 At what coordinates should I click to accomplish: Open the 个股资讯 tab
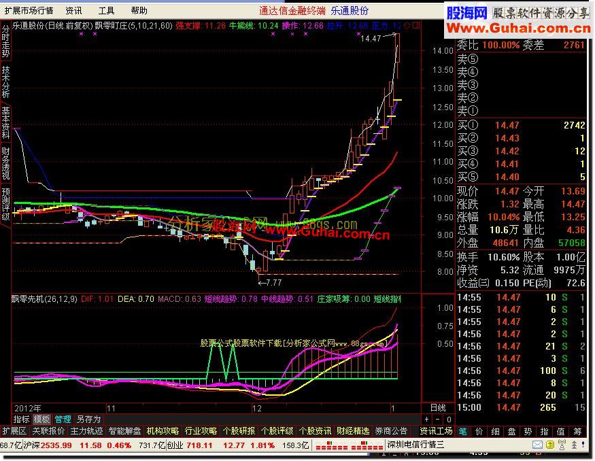(316, 431)
